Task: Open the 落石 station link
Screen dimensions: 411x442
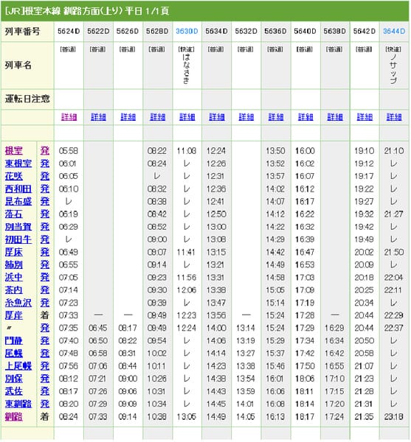Action: [13, 214]
